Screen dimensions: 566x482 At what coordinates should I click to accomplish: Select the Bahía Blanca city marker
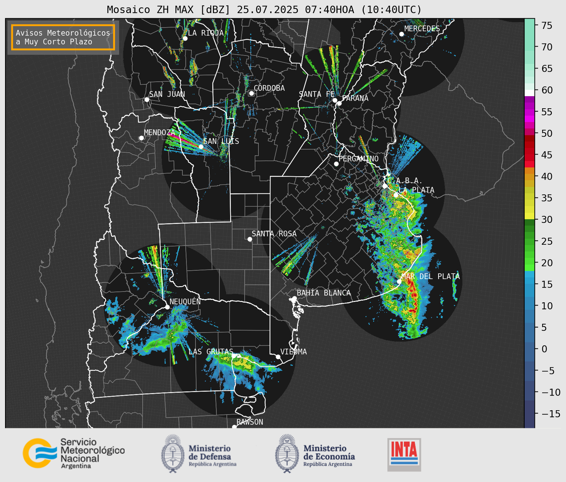[x=294, y=298]
